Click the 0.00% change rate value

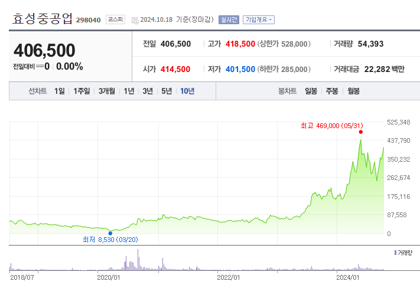69,66
